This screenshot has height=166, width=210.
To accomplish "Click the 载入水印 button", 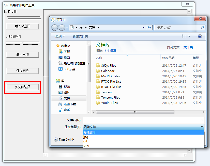I will pos(23,55).
